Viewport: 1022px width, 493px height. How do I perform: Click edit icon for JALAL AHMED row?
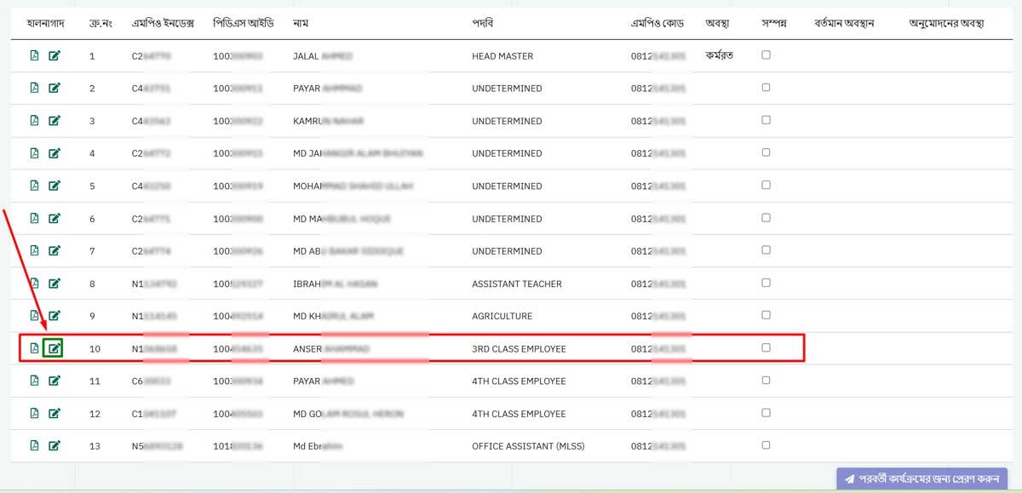pyautogui.click(x=55, y=56)
